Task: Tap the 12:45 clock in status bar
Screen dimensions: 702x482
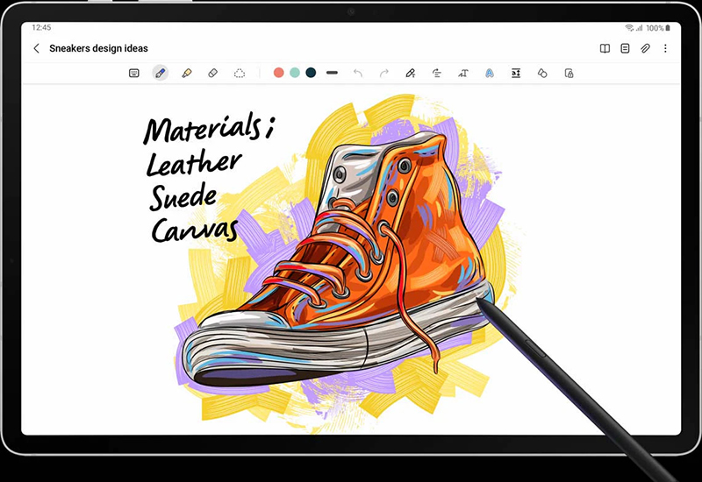Action: (41, 28)
